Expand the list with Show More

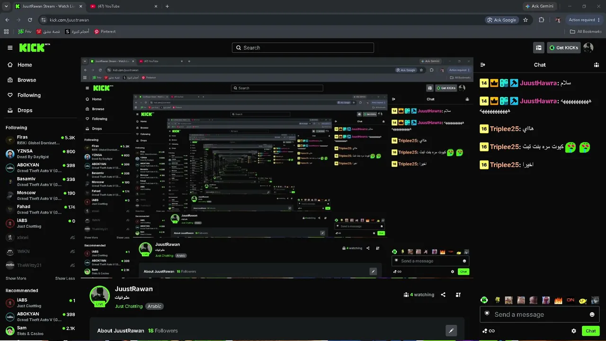pyautogui.click(x=16, y=278)
